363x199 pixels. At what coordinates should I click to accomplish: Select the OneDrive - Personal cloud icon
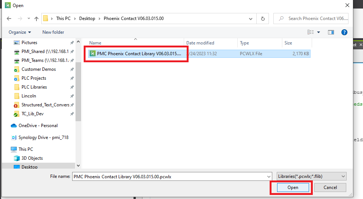coord(14,126)
